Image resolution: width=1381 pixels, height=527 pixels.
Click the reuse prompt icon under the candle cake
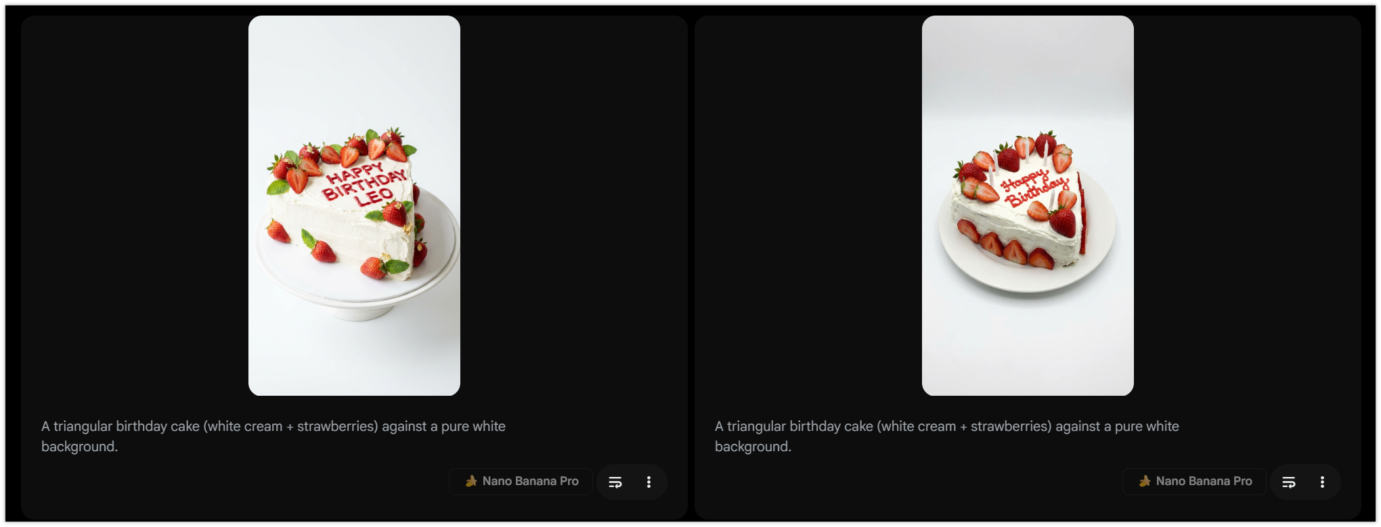pyautogui.click(x=1288, y=482)
